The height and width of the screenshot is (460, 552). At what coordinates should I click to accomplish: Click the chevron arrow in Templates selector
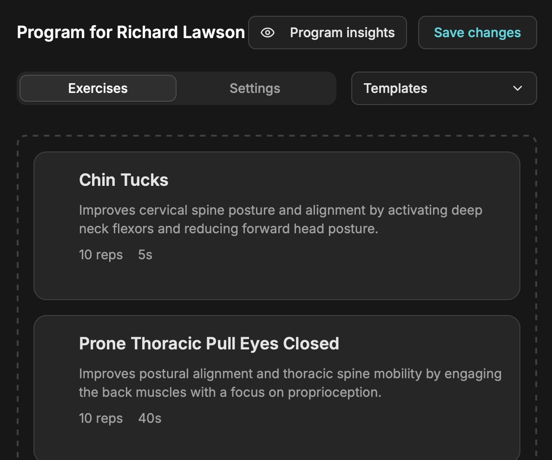pyautogui.click(x=518, y=88)
